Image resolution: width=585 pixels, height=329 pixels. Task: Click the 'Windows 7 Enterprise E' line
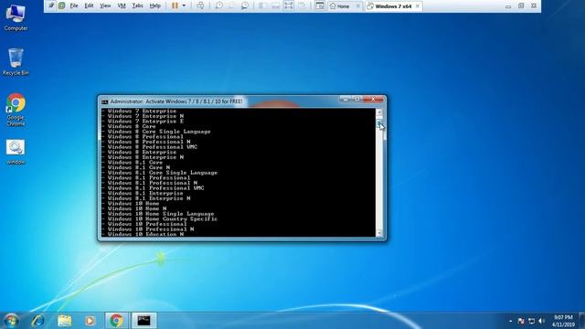click(145, 122)
